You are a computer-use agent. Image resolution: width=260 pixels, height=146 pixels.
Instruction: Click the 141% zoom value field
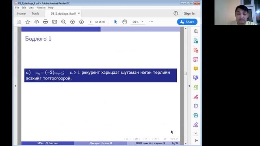click(135, 22)
